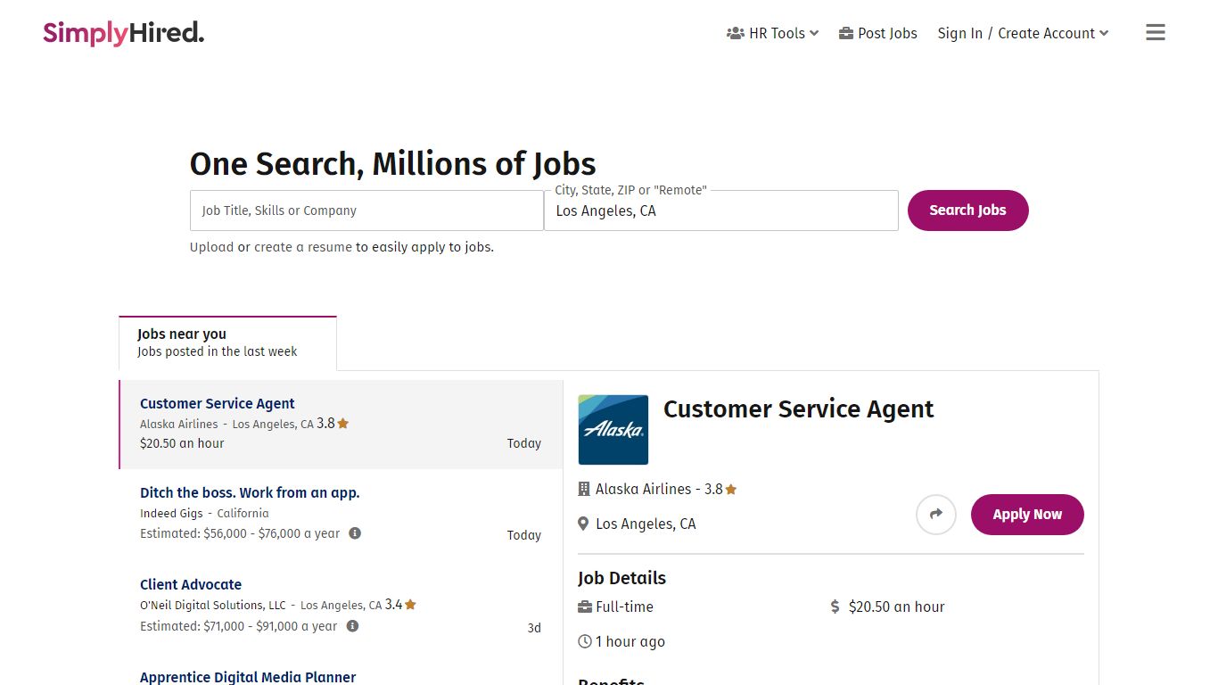Click the star icon in job detail rating
The image size is (1218, 685).
pyautogui.click(x=731, y=489)
